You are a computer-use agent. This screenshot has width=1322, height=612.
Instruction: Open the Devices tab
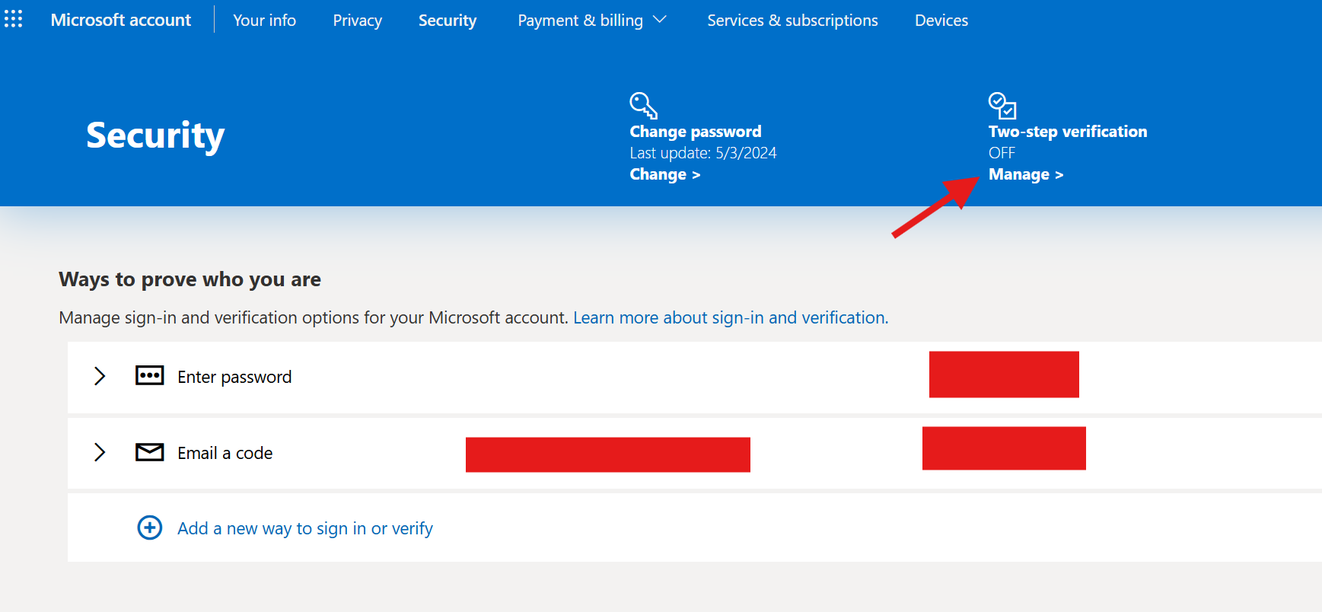coord(941,21)
